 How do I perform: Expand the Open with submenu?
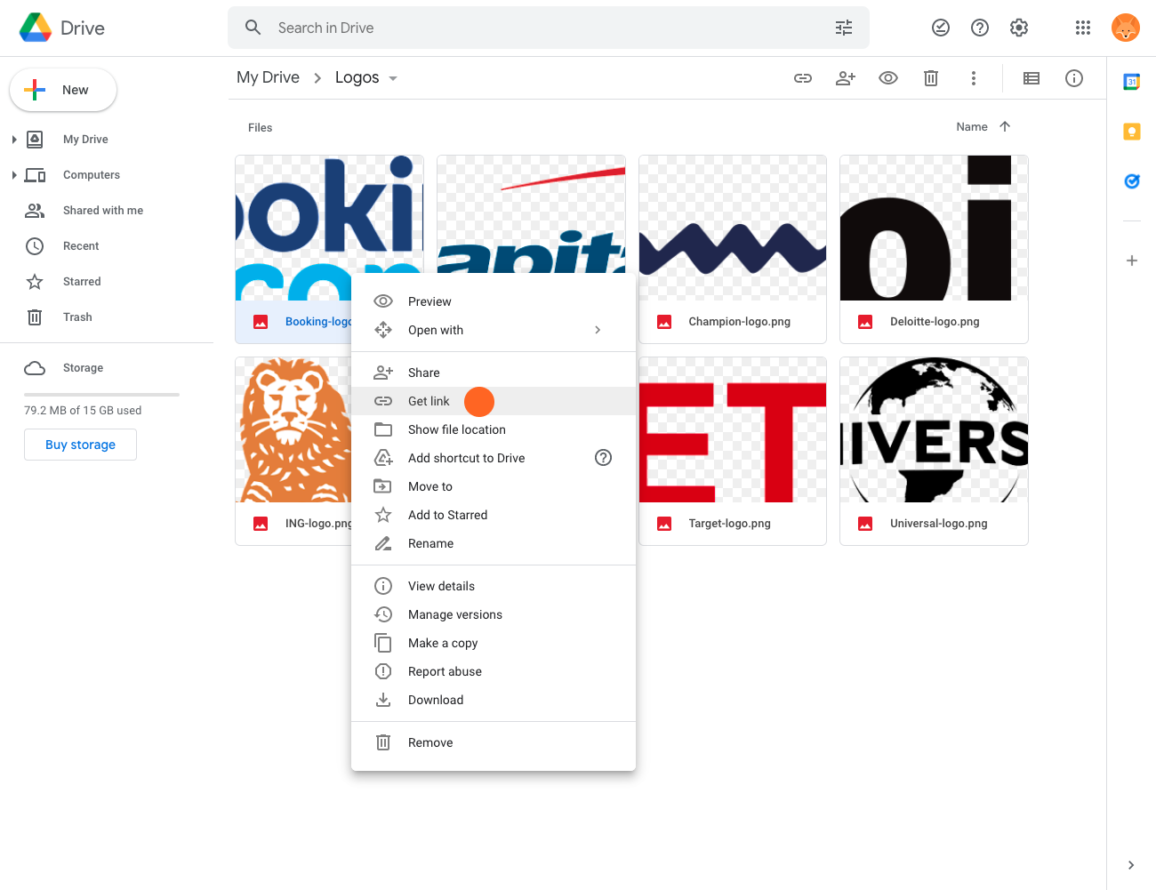(598, 330)
